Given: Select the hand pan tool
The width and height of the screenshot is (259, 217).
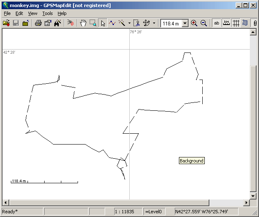Looking at the screenshot, I should pyautogui.click(x=83, y=23).
